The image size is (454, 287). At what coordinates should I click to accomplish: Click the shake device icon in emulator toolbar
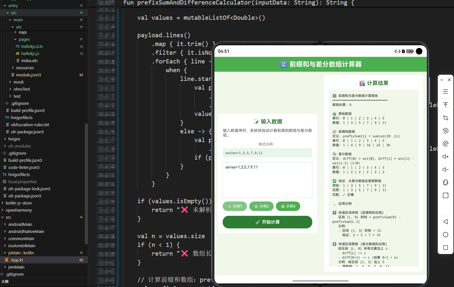click(446, 182)
